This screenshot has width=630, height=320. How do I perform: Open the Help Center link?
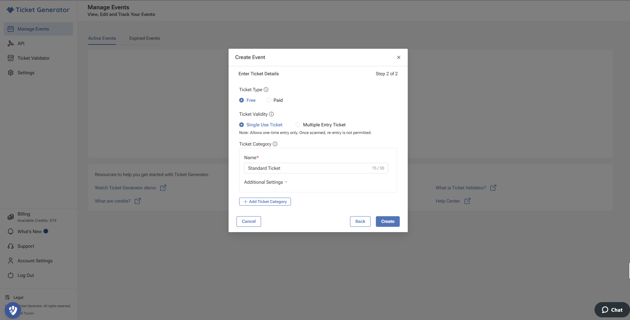[448, 201]
